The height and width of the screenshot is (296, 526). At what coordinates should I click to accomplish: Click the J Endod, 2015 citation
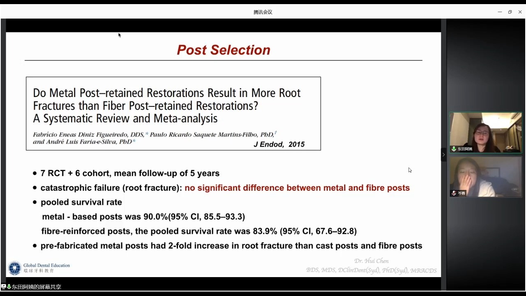click(x=279, y=144)
